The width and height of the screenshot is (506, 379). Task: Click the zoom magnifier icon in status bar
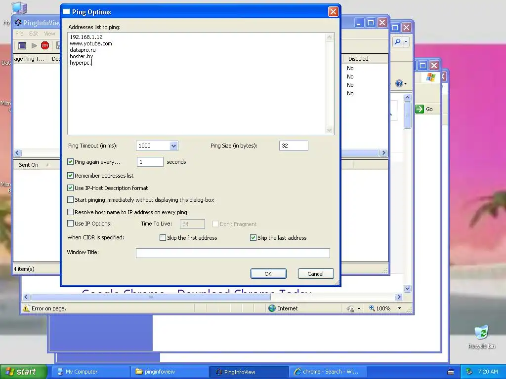372,308
